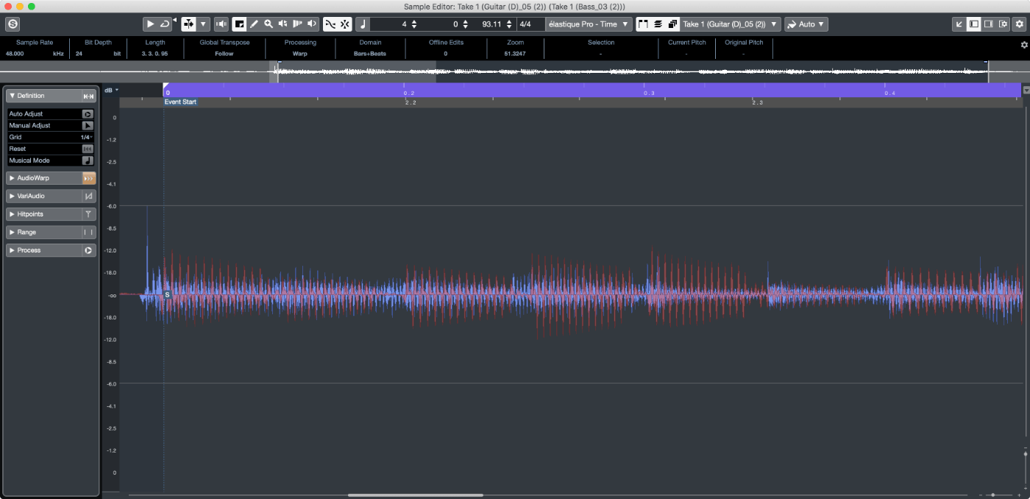This screenshot has height=499, width=1030.
Task: Collapse the Definition section
Action: [13, 96]
